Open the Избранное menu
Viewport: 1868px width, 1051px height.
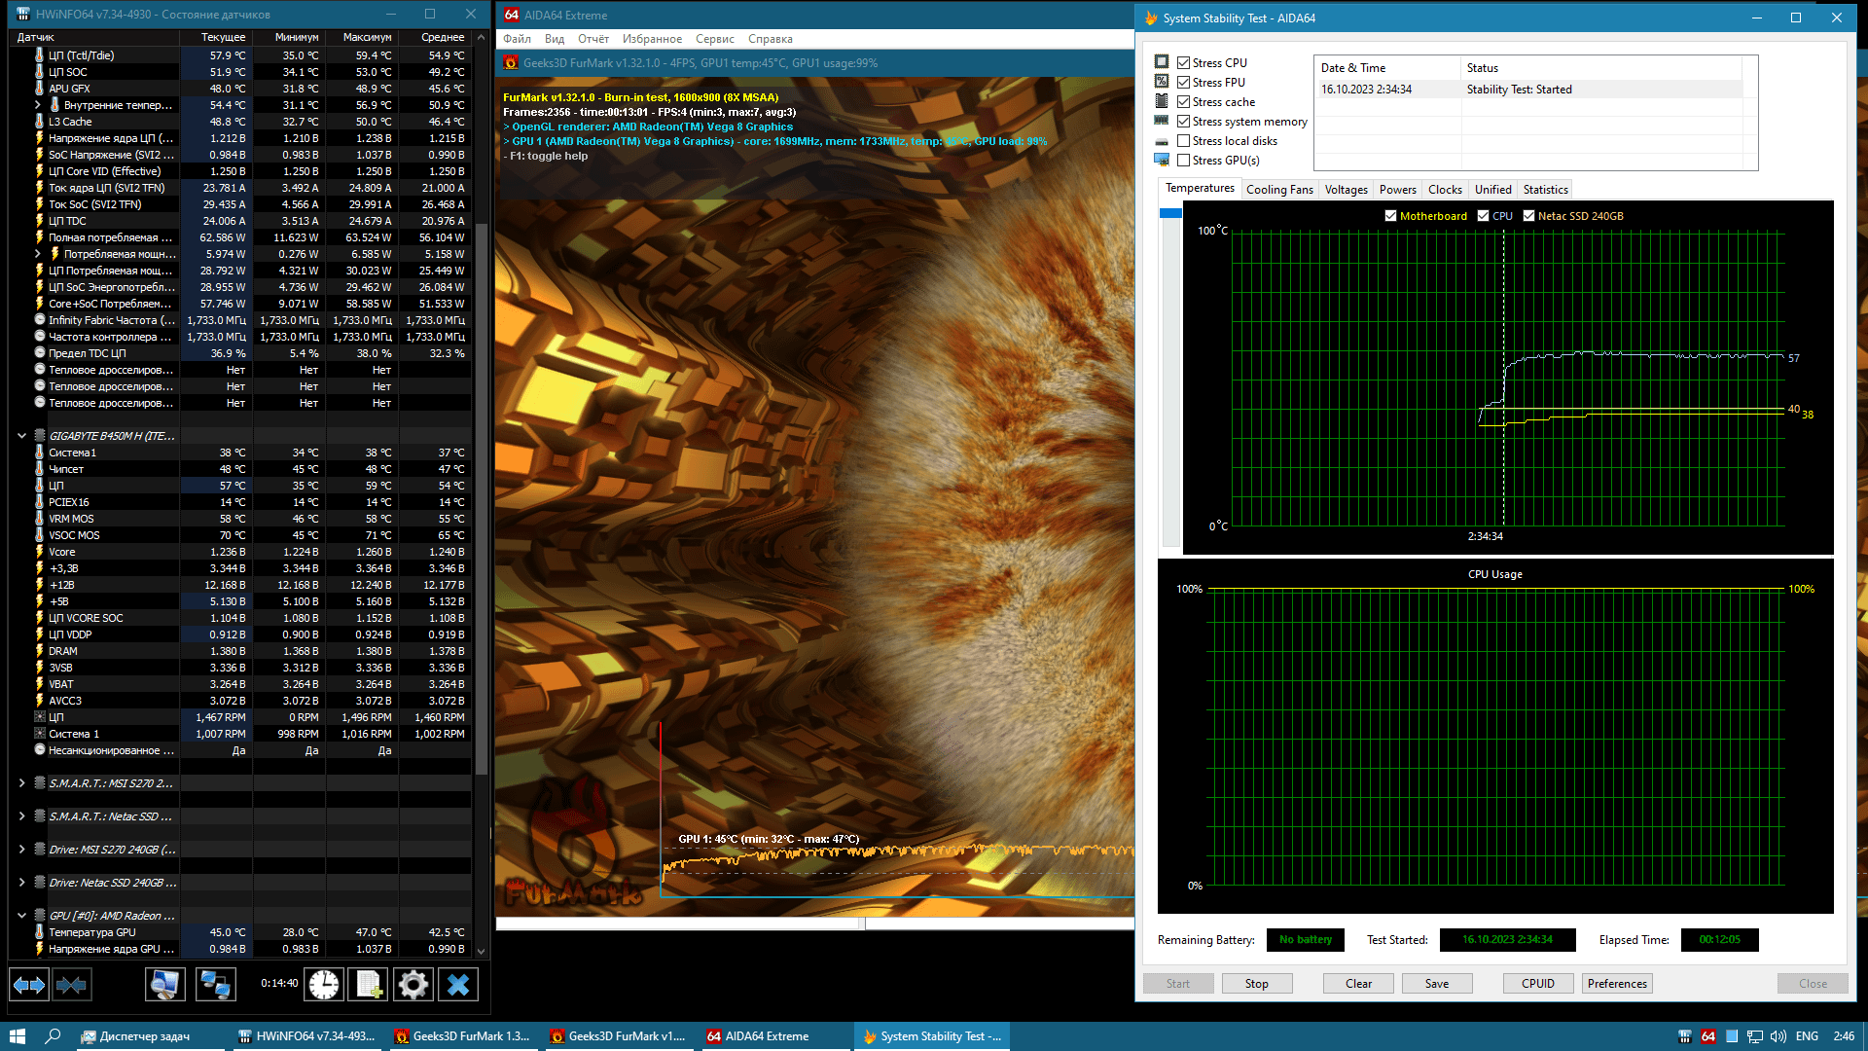point(652,39)
